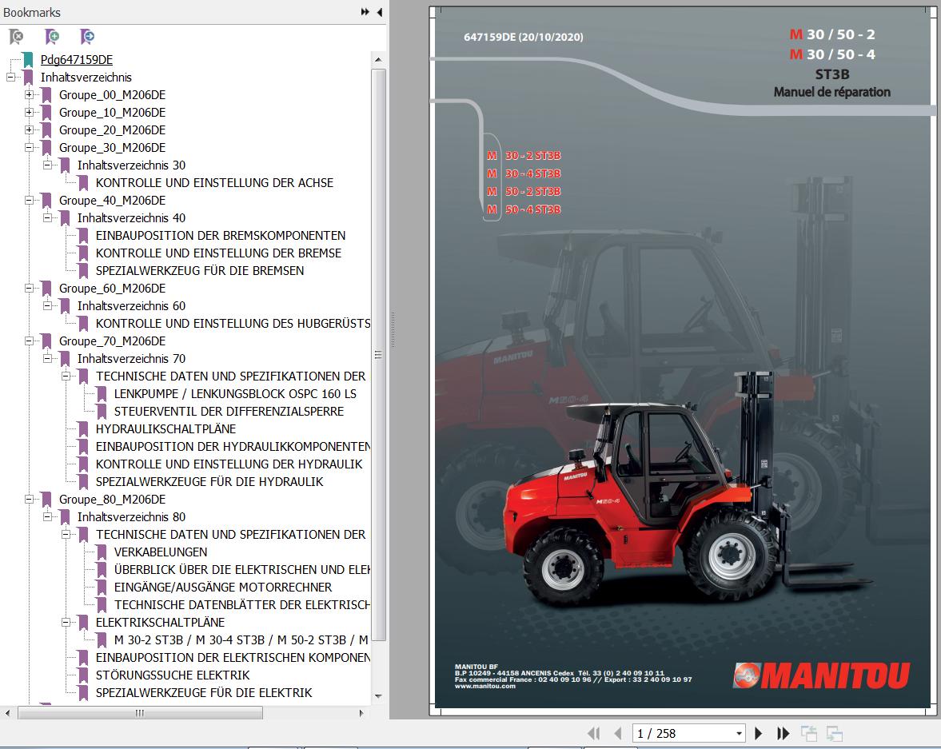Select bookmark LENKPUMPE / LENKUNGSBLOCK OSPC 160 LS

[235, 394]
